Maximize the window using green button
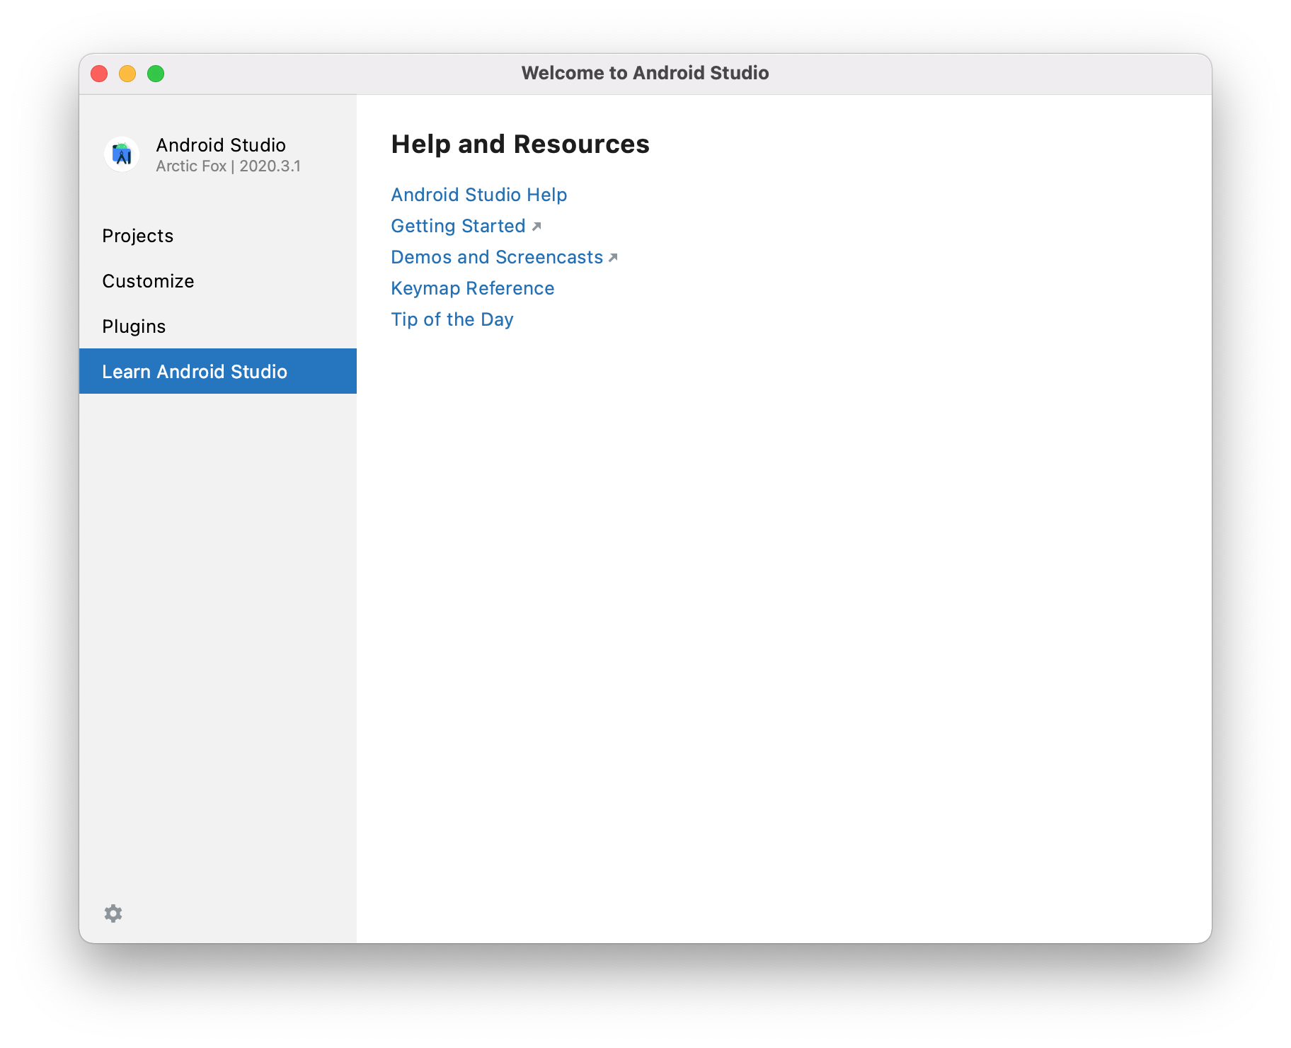The height and width of the screenshot is (1048, 1291). [156, 74]
